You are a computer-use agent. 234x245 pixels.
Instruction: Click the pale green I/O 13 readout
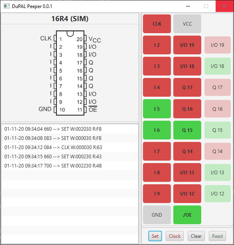[218, 173]
